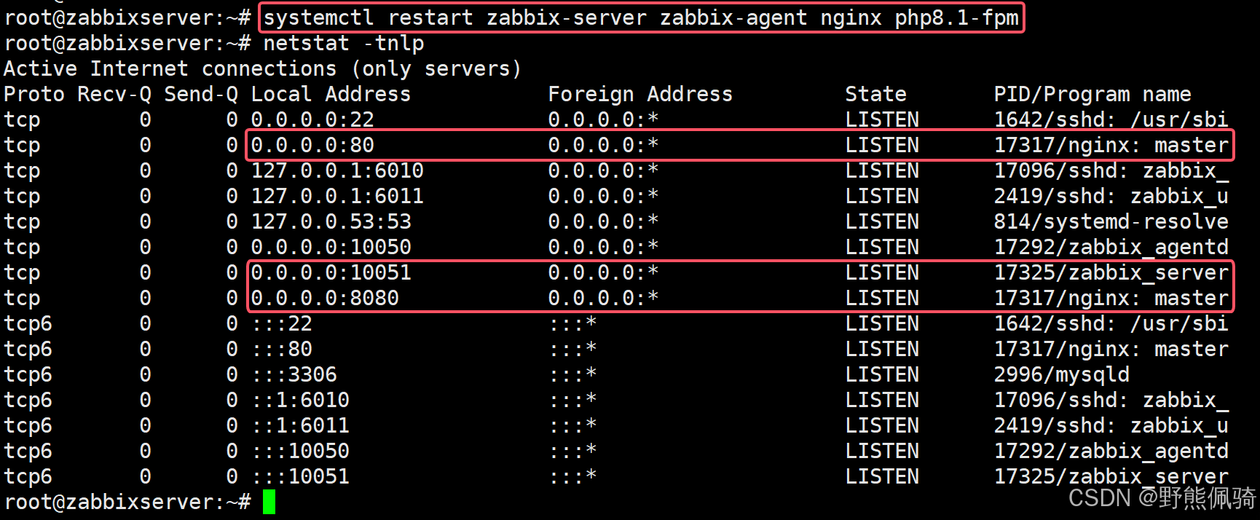Click tcp6 local address :::10050
Image resolution: width=1260 pixels, height=520 pixels.
pyautogui.click(x=300, y=451)
